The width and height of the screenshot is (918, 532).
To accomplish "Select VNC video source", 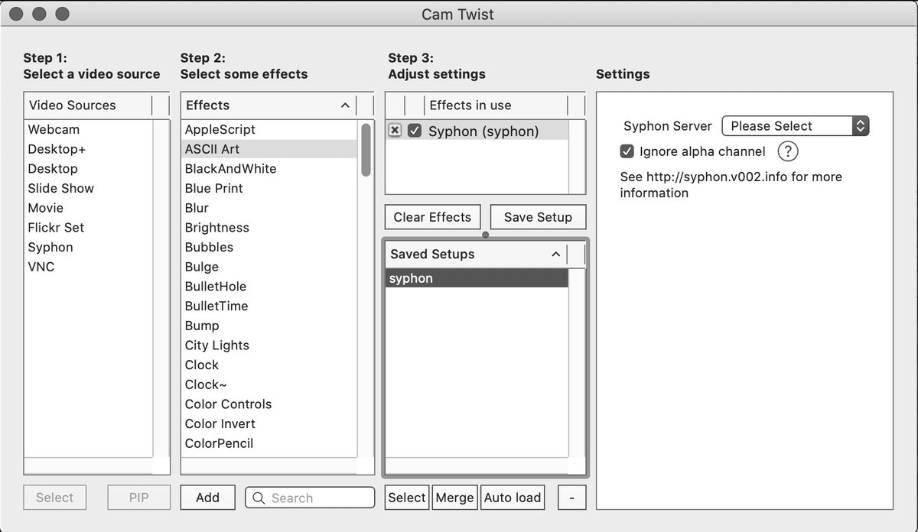I will tap(88, 267).
